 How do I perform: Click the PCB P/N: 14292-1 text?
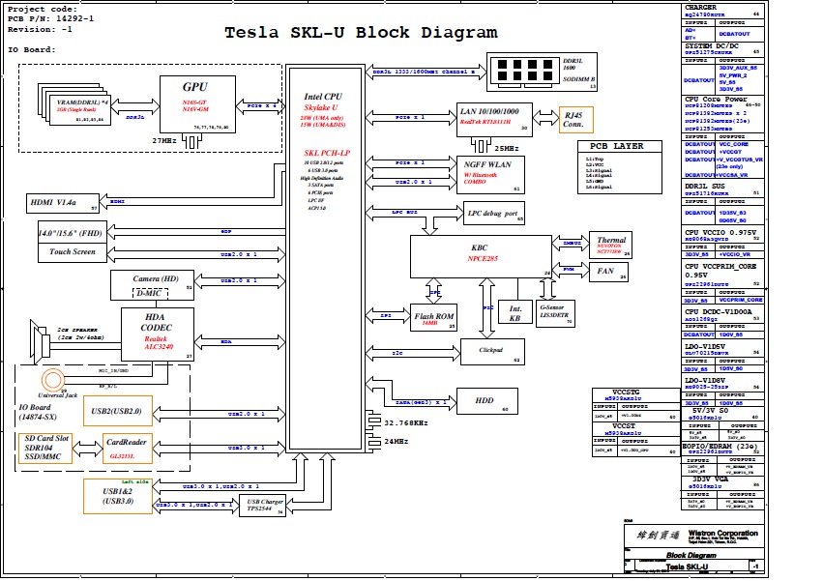coord(51,19)
